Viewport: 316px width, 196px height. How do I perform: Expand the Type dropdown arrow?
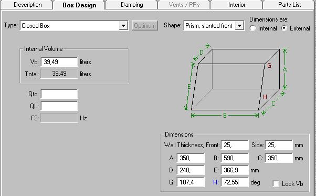[x=123, y=26]
